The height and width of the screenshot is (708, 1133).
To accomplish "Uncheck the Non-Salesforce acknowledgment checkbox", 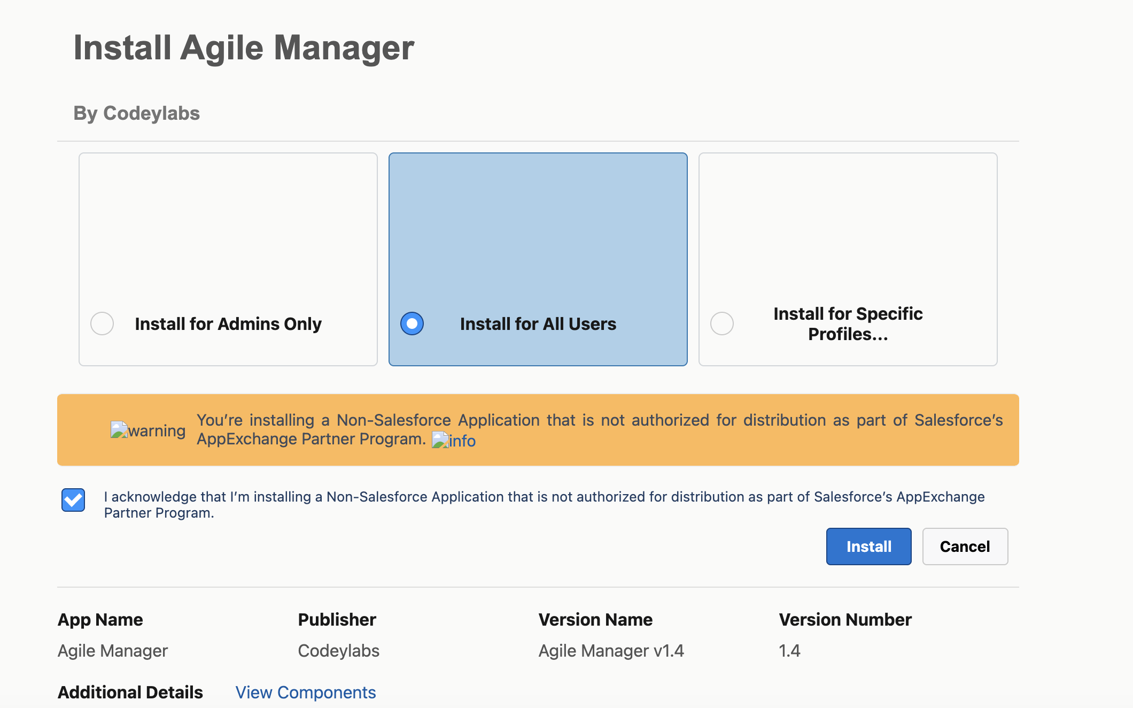I will [x=73, y=500].
